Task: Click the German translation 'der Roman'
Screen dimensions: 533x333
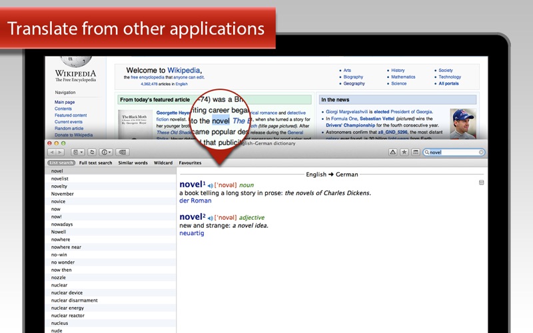Action: tap(195, 200)
